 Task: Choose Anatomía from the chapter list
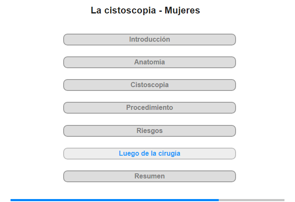point(149,62)
